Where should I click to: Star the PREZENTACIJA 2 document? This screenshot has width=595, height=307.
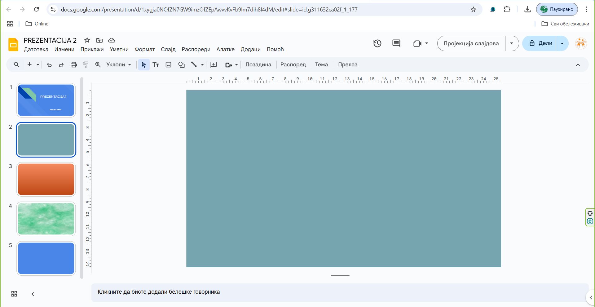87,40
